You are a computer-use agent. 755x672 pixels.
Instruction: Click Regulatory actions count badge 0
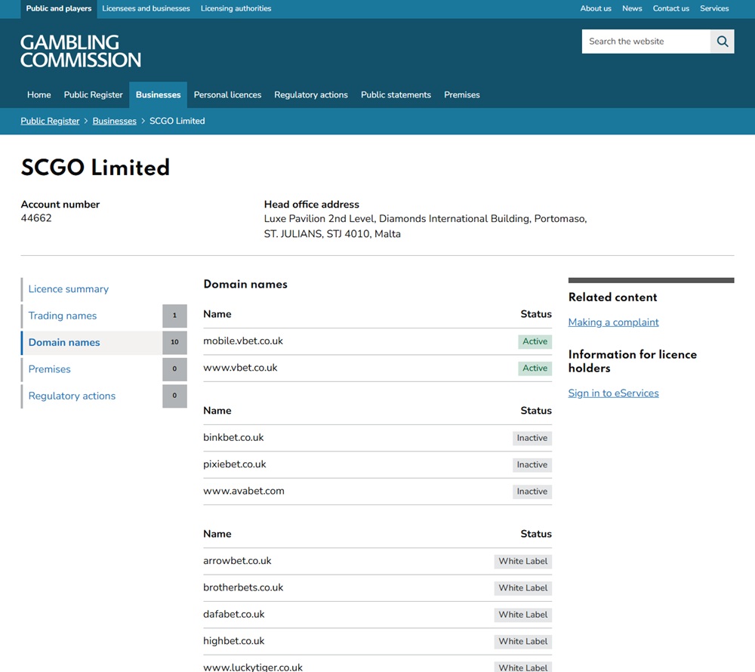(x=175, y=396)
